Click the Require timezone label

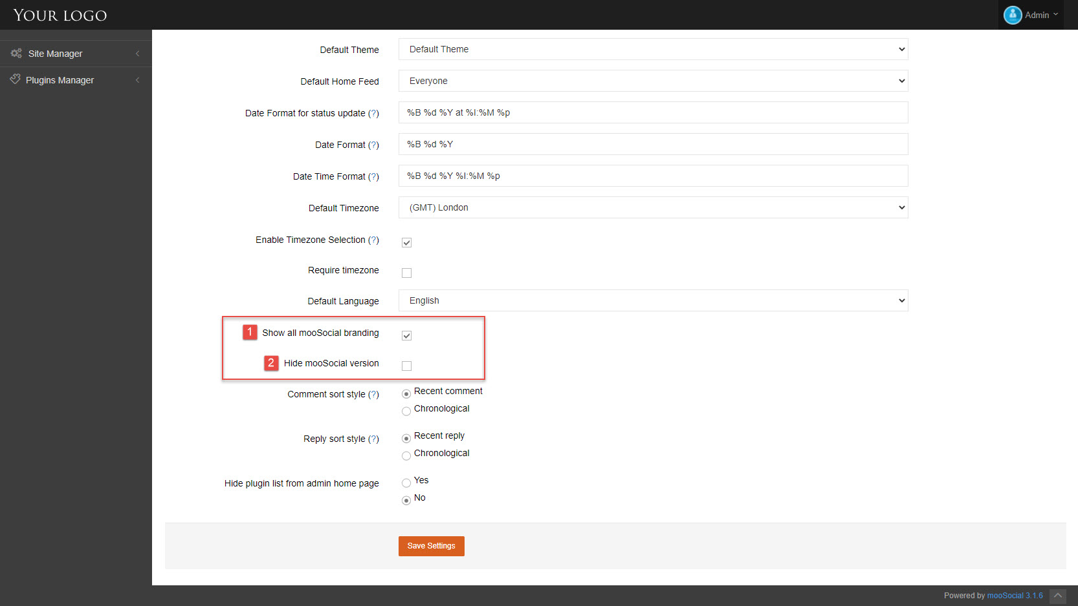pos(344,270)
